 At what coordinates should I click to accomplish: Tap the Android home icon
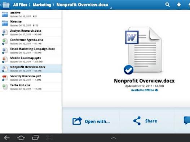coord(21,138)
